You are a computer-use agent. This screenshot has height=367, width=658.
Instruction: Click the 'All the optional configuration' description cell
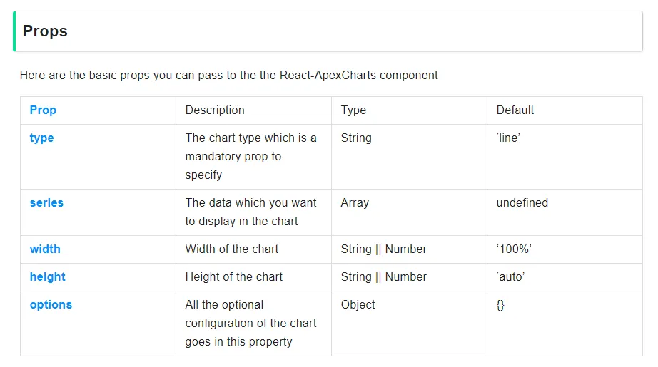tap(250, 324)
